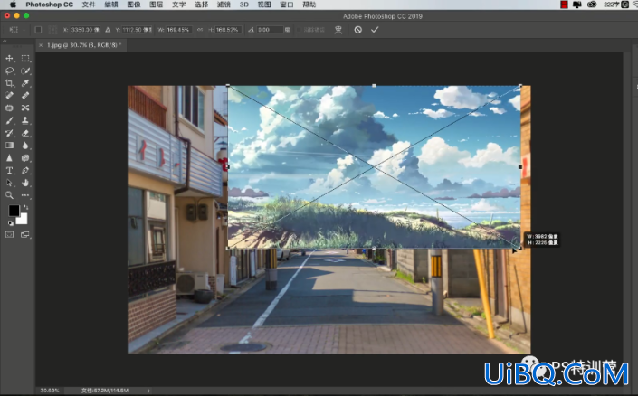Image resolution: width=638 pixels, height=396 pixels.
Task: Toggle the reference point checkbox
Action: (x=38, y=30)
